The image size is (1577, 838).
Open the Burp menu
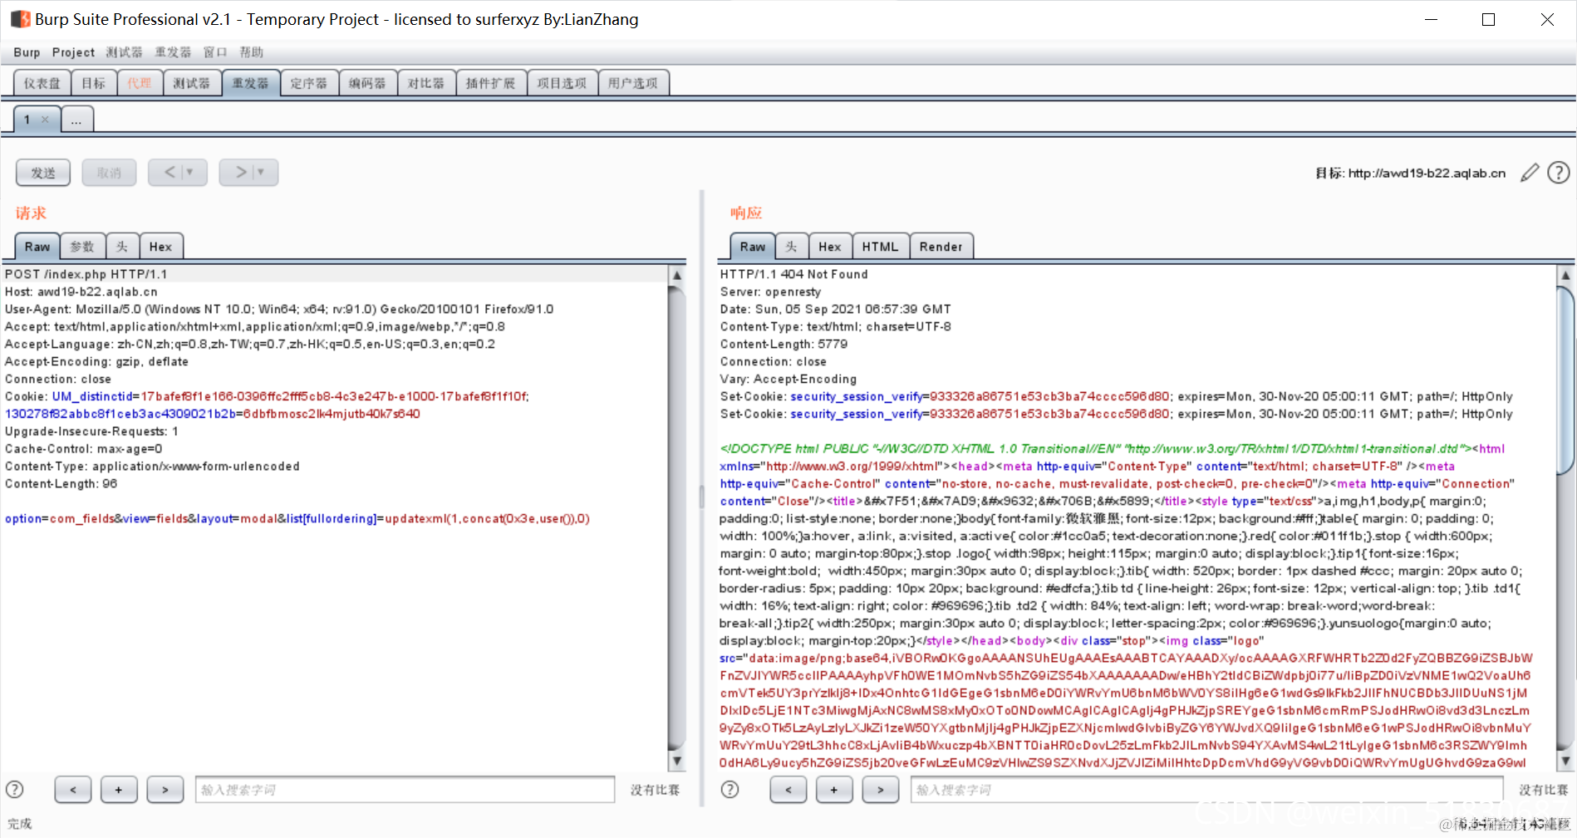click(27, 52)
